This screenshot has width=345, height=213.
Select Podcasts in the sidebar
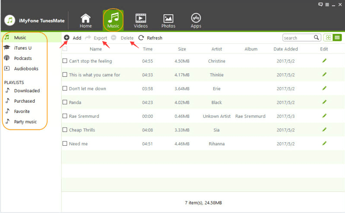[23, 58]
